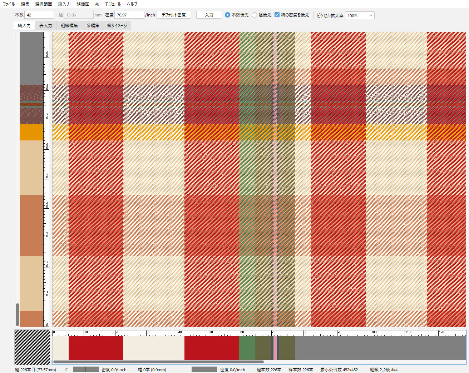
Task: Click the twill weave pattern thumbnail
Action: (x=32, y=347)
